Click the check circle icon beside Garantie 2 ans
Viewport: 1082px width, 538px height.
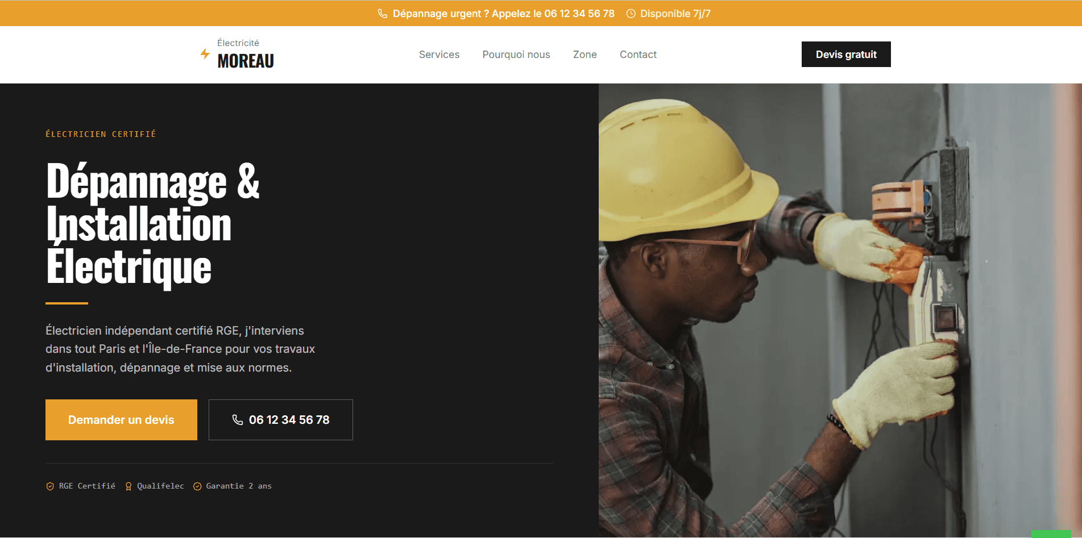pyautogui.click(x=197, y=486)
